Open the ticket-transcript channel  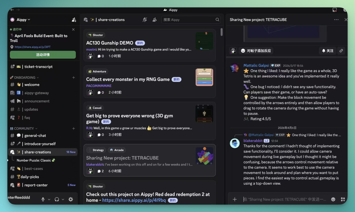point(43,67)
